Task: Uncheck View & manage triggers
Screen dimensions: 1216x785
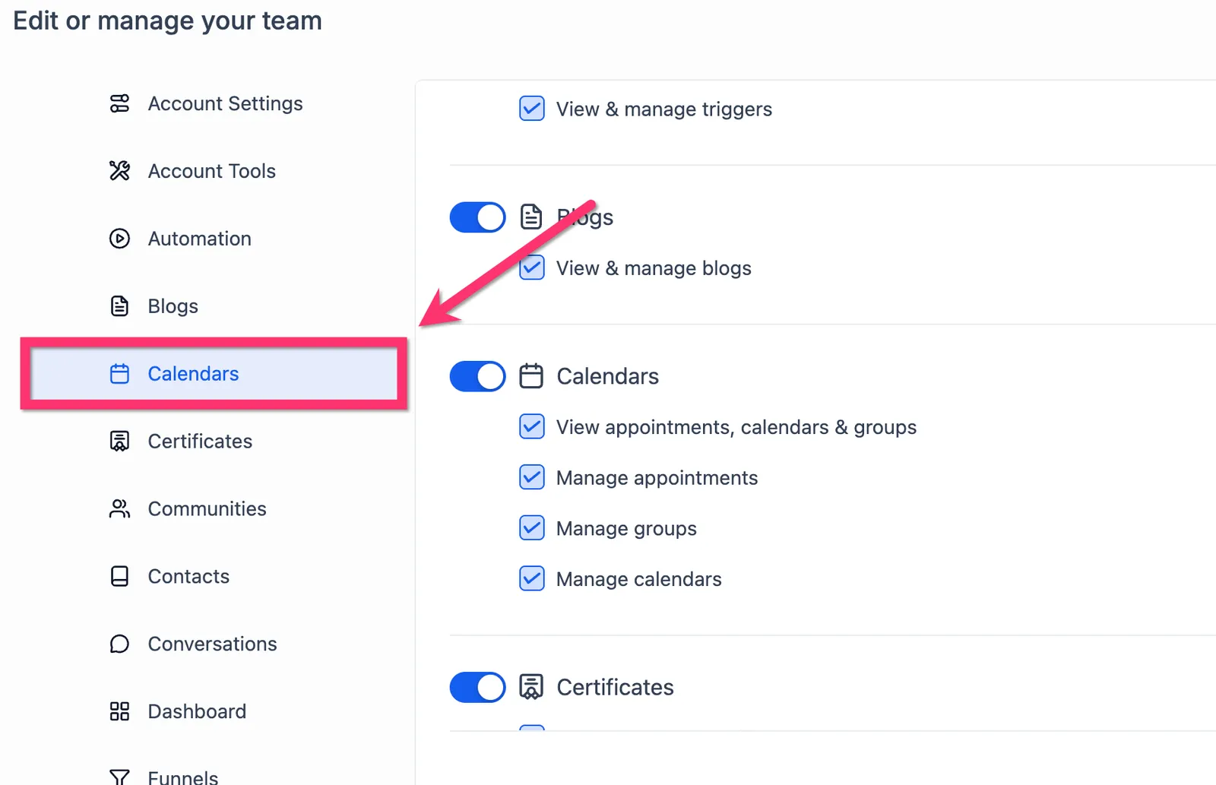Action: [532, 109]
